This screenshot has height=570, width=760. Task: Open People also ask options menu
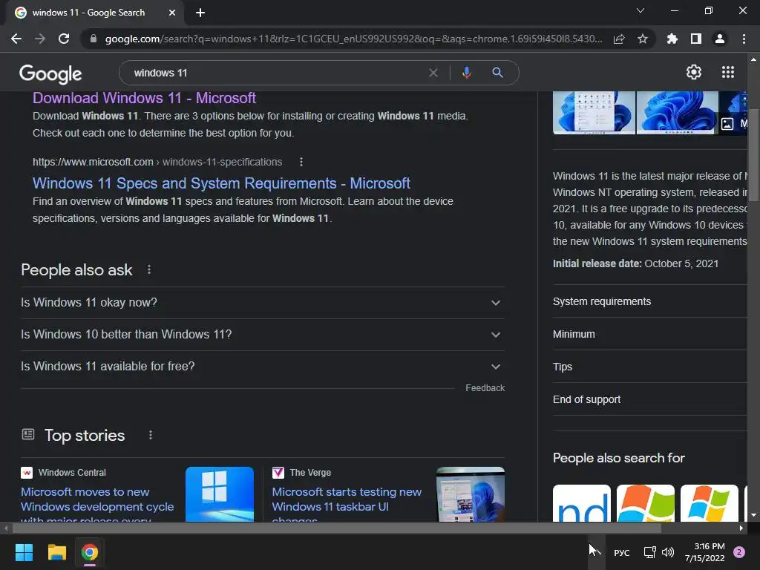[x=148, y=270]
